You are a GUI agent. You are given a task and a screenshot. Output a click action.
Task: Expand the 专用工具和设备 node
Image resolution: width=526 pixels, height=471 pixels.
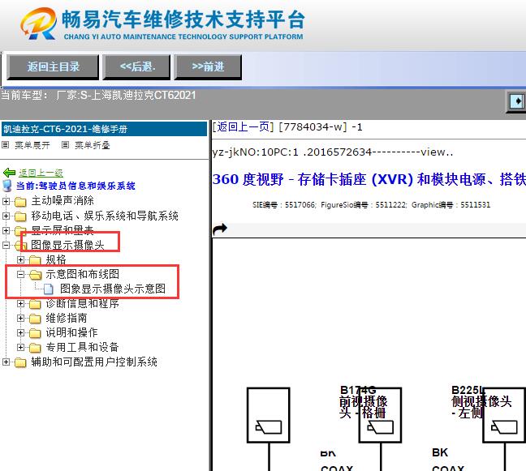(20, 347)
